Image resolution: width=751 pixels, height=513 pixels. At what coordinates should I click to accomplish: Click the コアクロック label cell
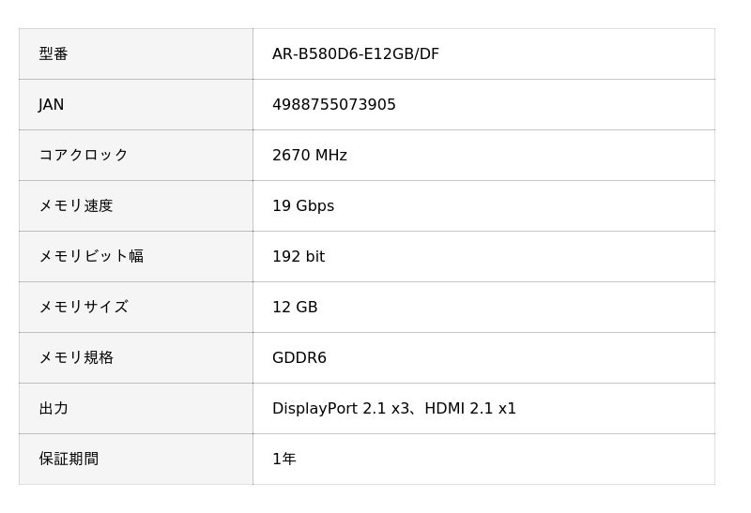83,156
